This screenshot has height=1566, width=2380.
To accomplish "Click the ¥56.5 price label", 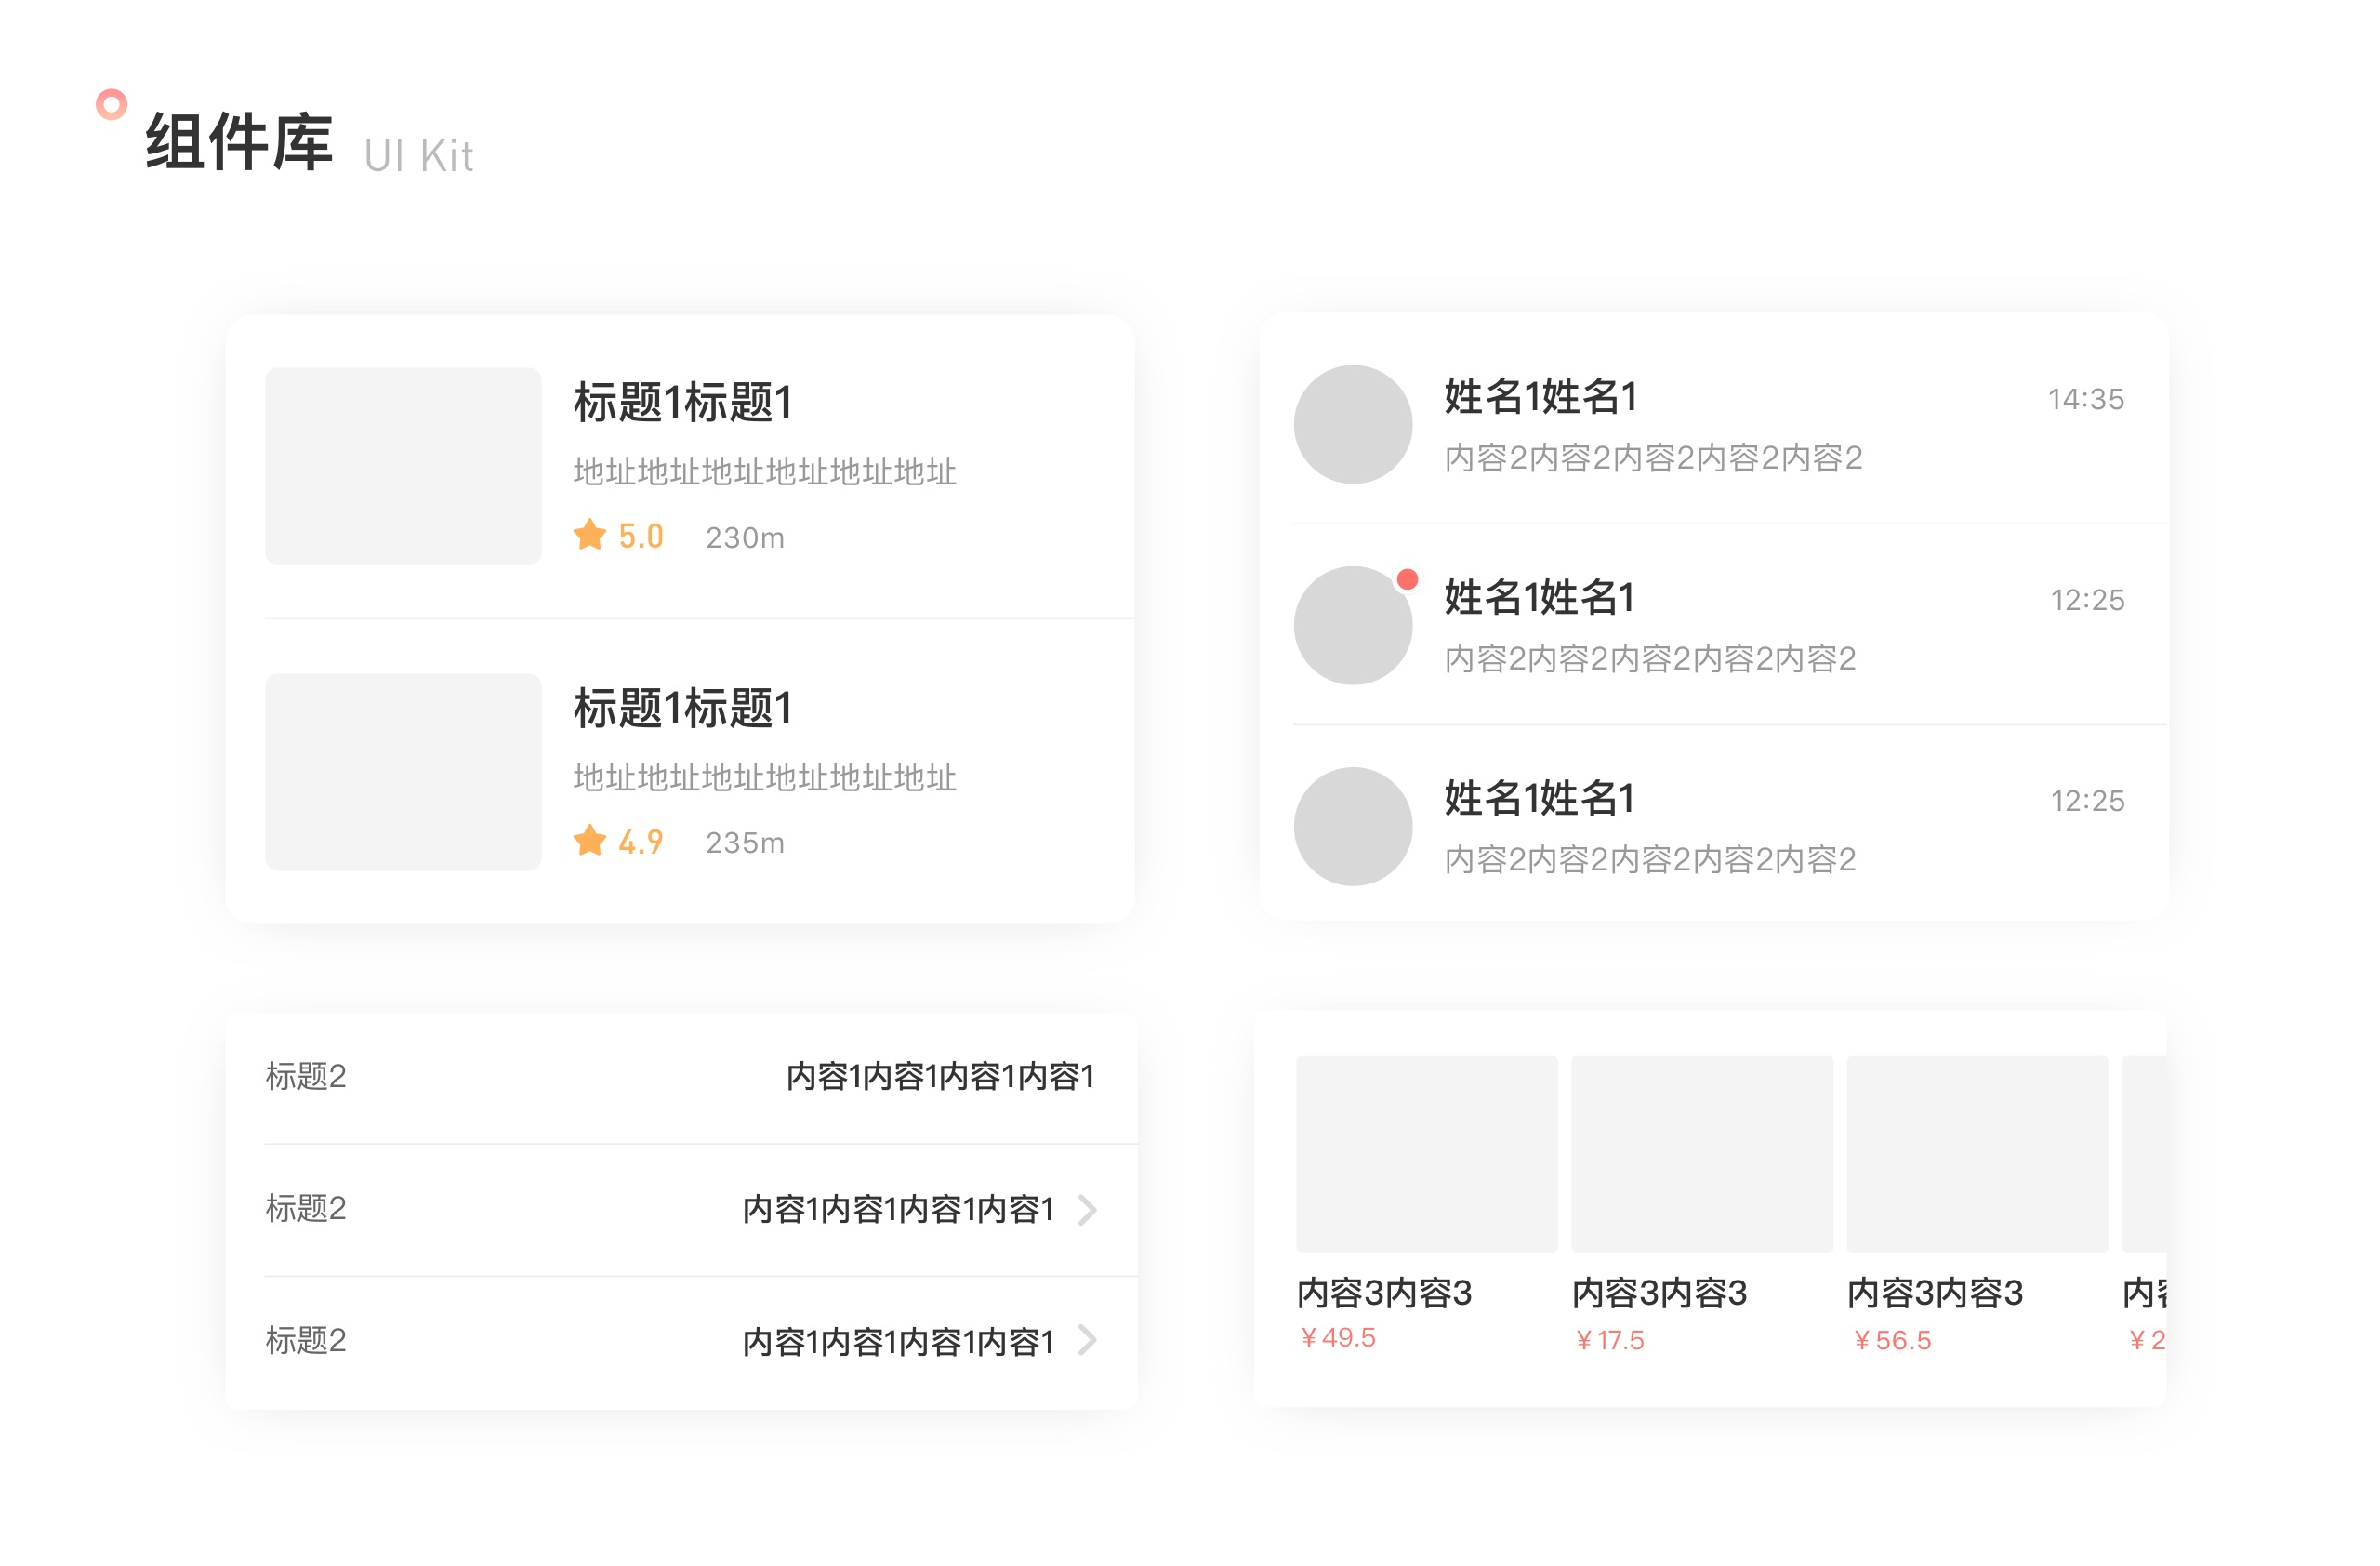I will (1892, 1340).
